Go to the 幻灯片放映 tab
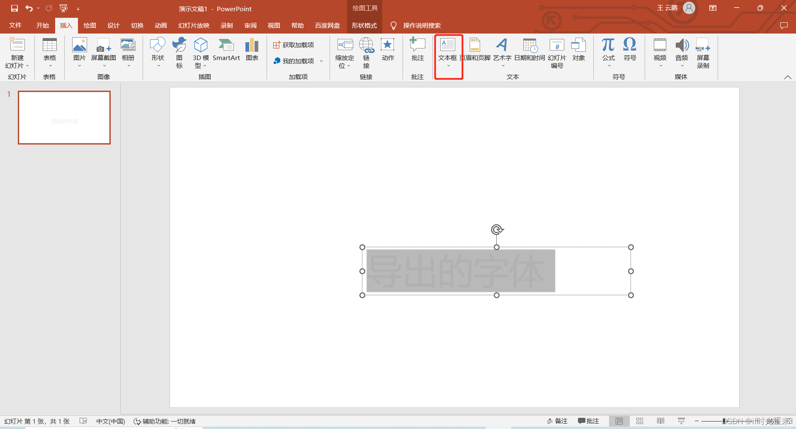The image size is (796, 429). [x=194, y=25]
